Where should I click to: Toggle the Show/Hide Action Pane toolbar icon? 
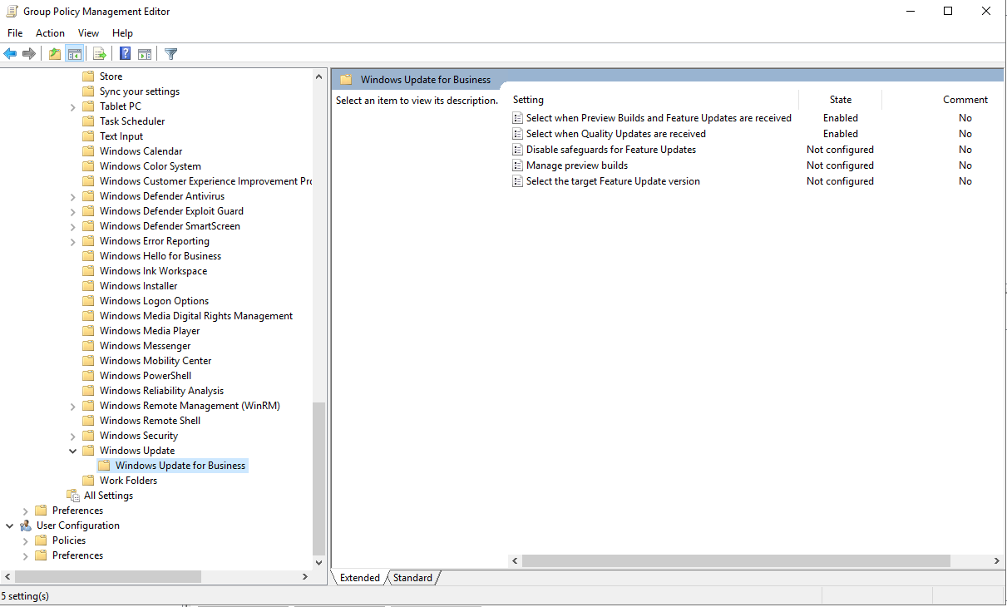pos(145,54)
